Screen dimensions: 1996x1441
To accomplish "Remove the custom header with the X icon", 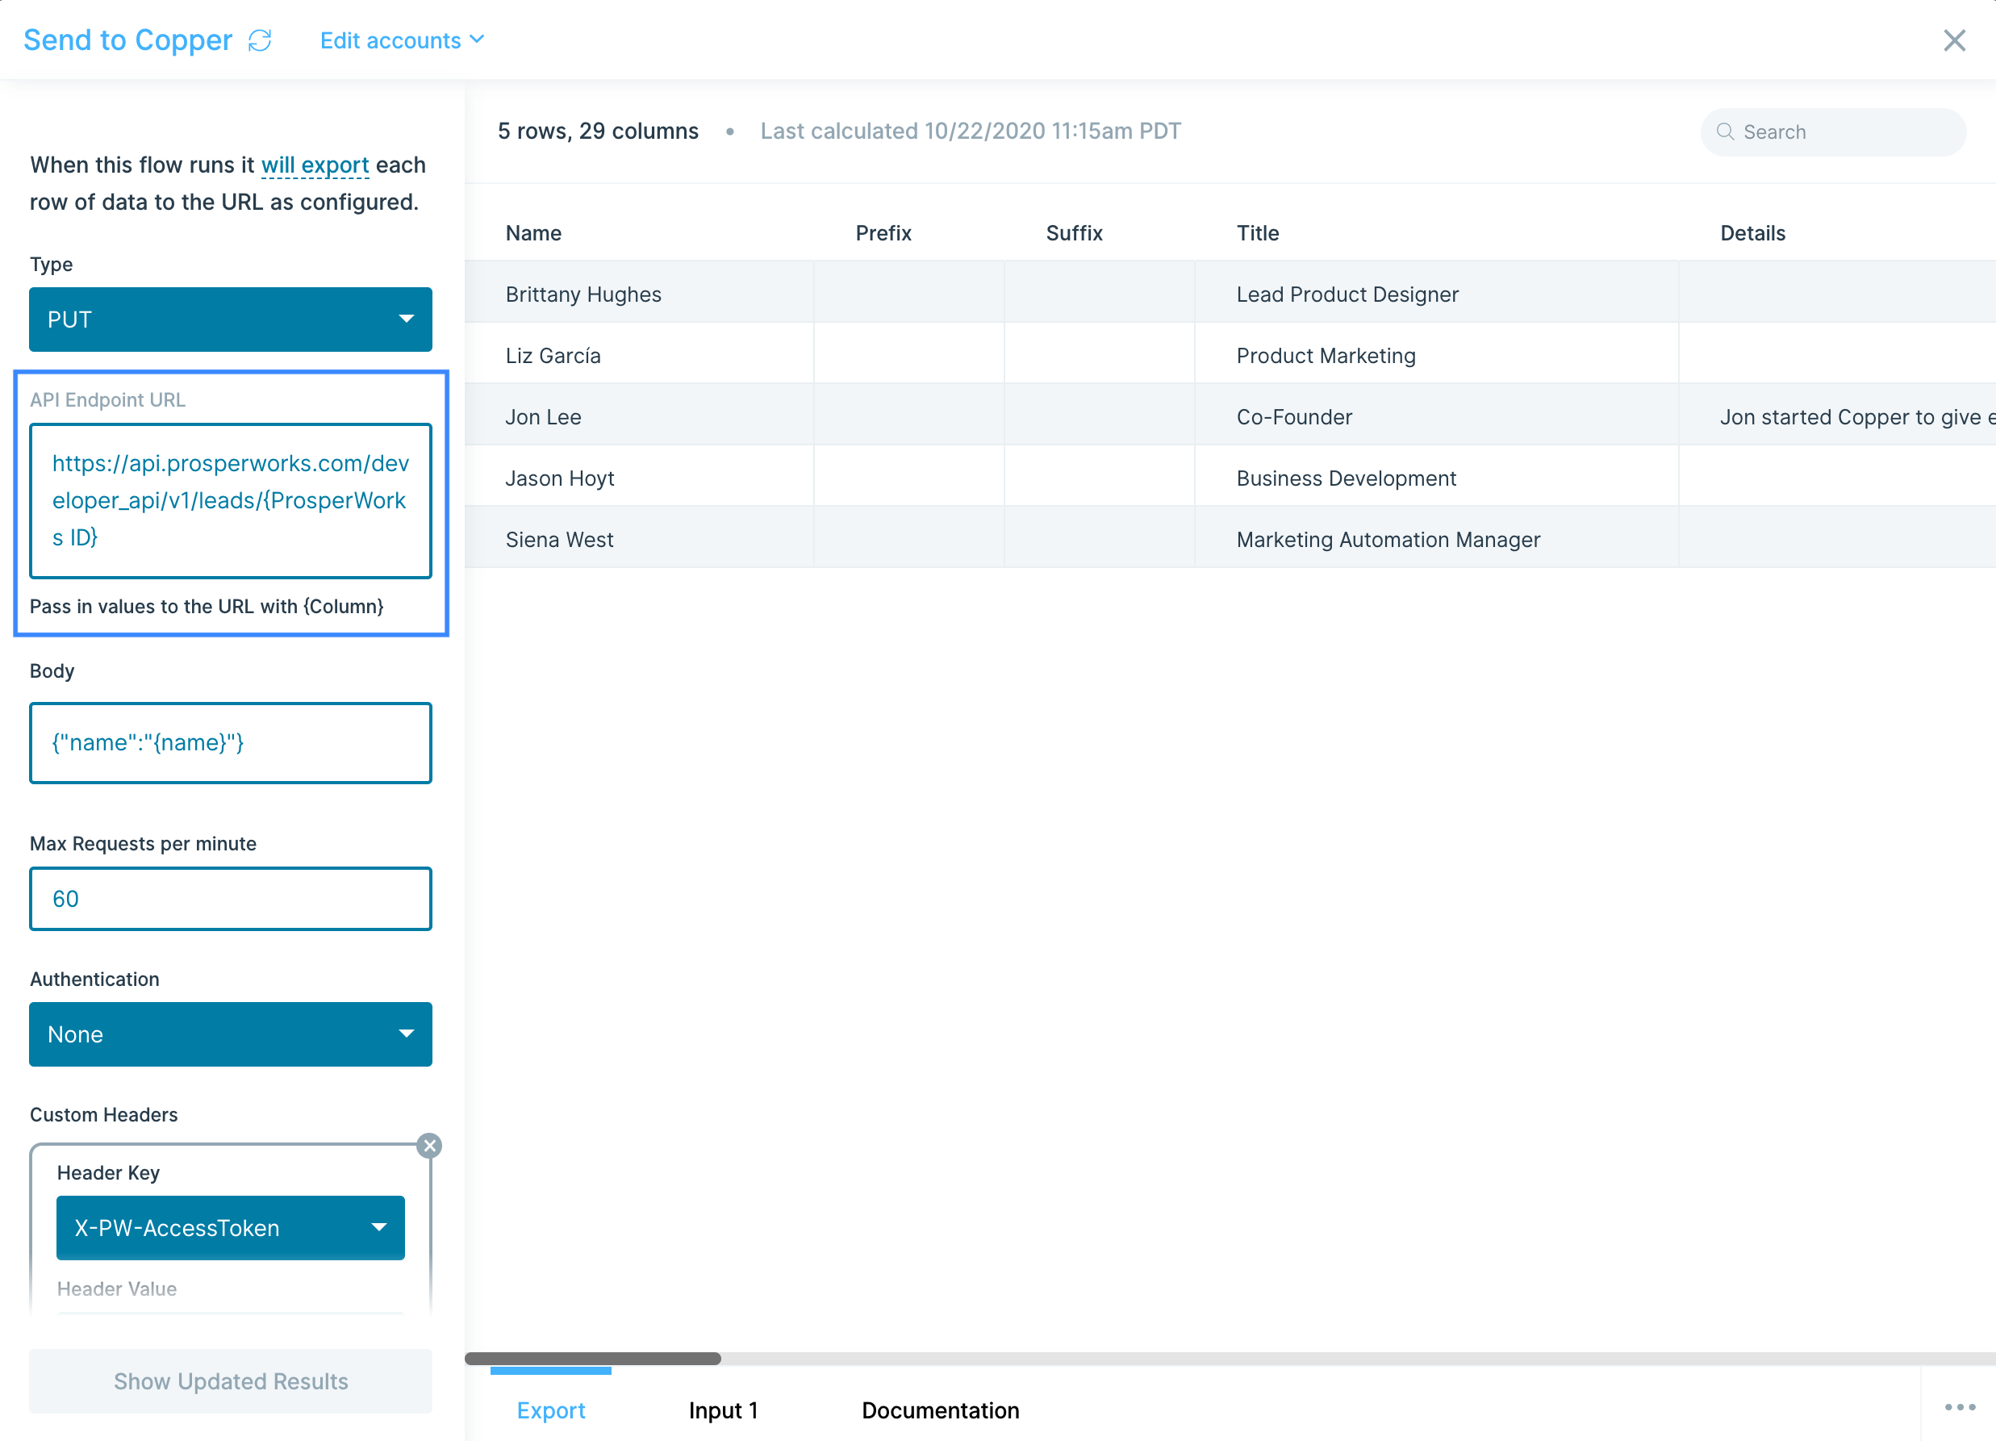I will (x=429, y=1145).
